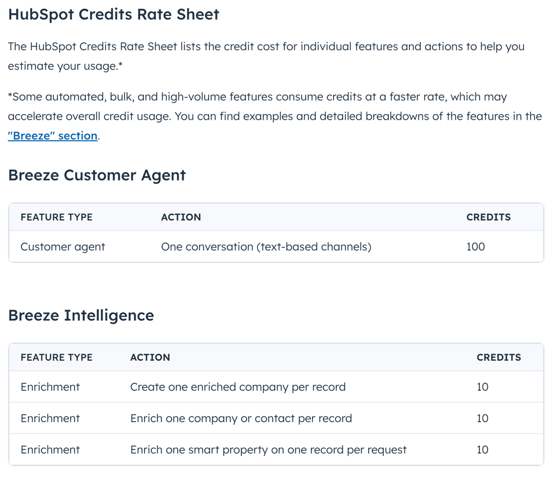Image resolution: width=557 pixels, height=480 pixels.
Task: Click the HubSpot Credits Rate Sheet heading
Action: [x=113, y=14]
